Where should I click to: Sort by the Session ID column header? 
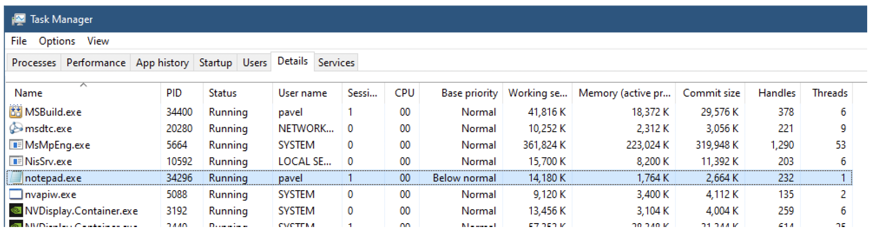pyautogui.click(x=363, y=93)
